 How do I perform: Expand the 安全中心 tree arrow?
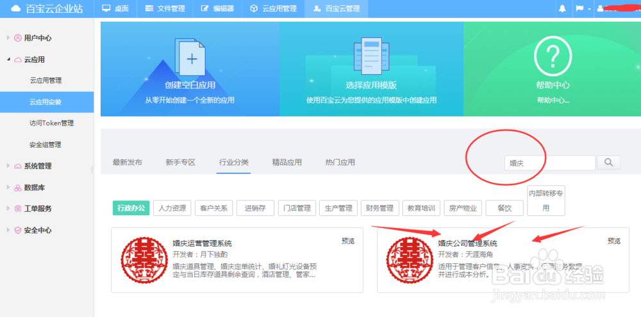tap(8, 230)
